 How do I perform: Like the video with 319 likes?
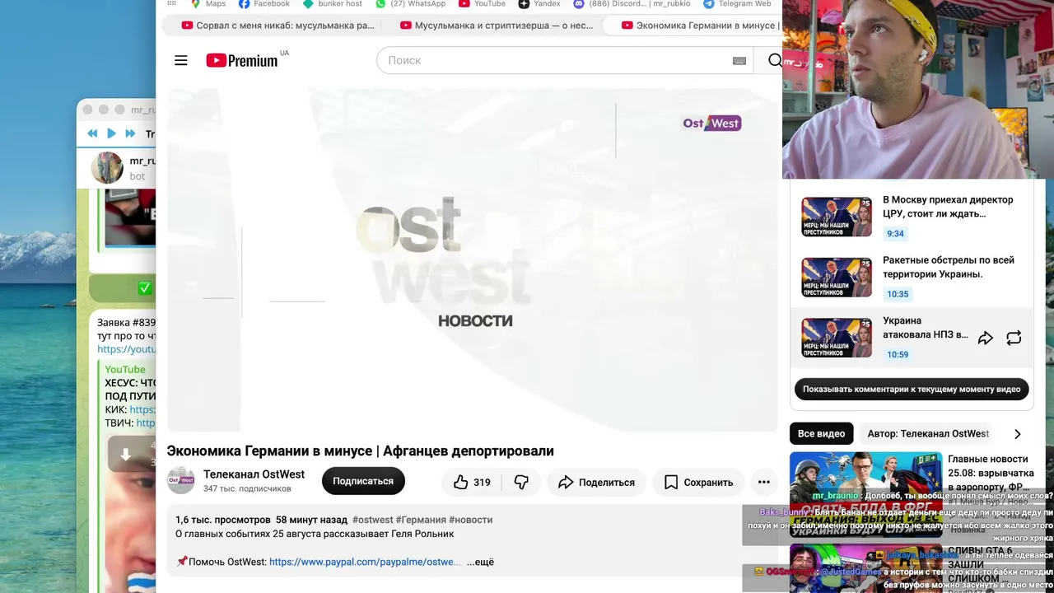point(472,482)
